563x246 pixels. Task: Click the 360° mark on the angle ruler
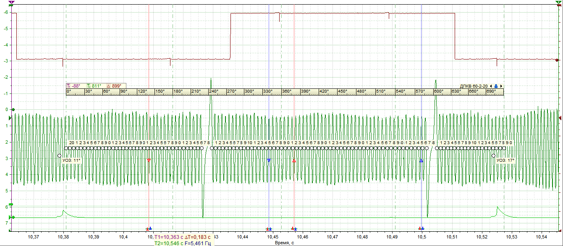287,91
